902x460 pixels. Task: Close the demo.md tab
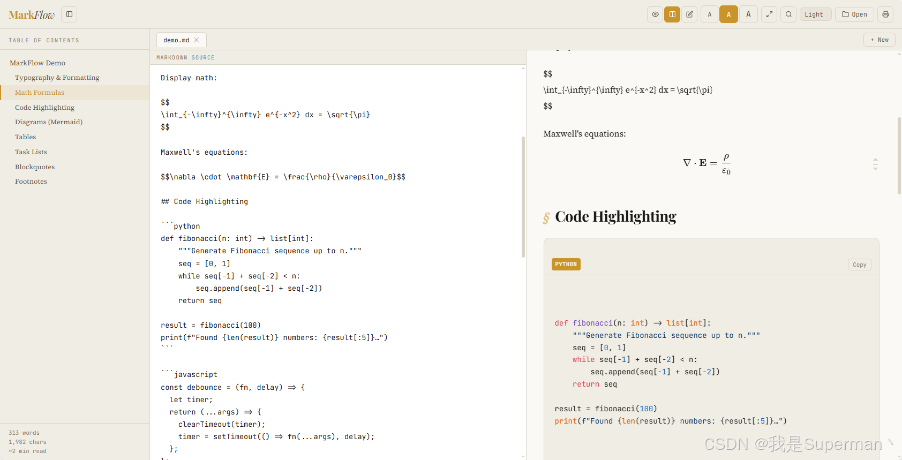pyautogui.click(x=197, y=40)
